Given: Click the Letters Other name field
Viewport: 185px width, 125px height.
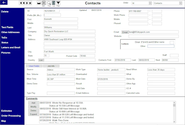Looking at the screenshot, I should [161, 46].
